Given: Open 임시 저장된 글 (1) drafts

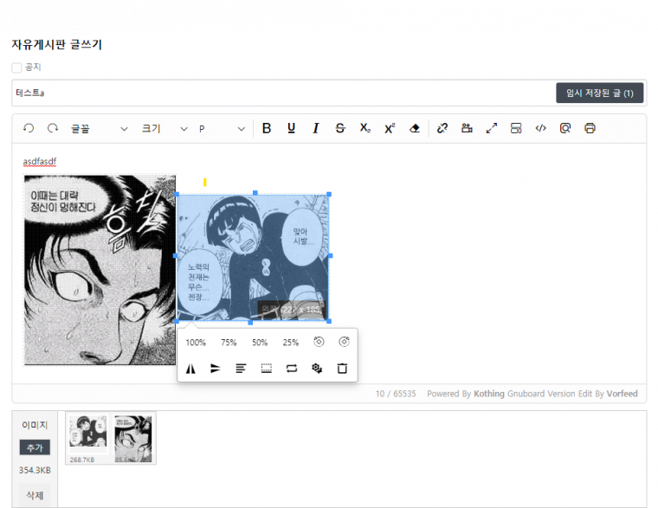Looking at the screenshot, I should point(599,93).
